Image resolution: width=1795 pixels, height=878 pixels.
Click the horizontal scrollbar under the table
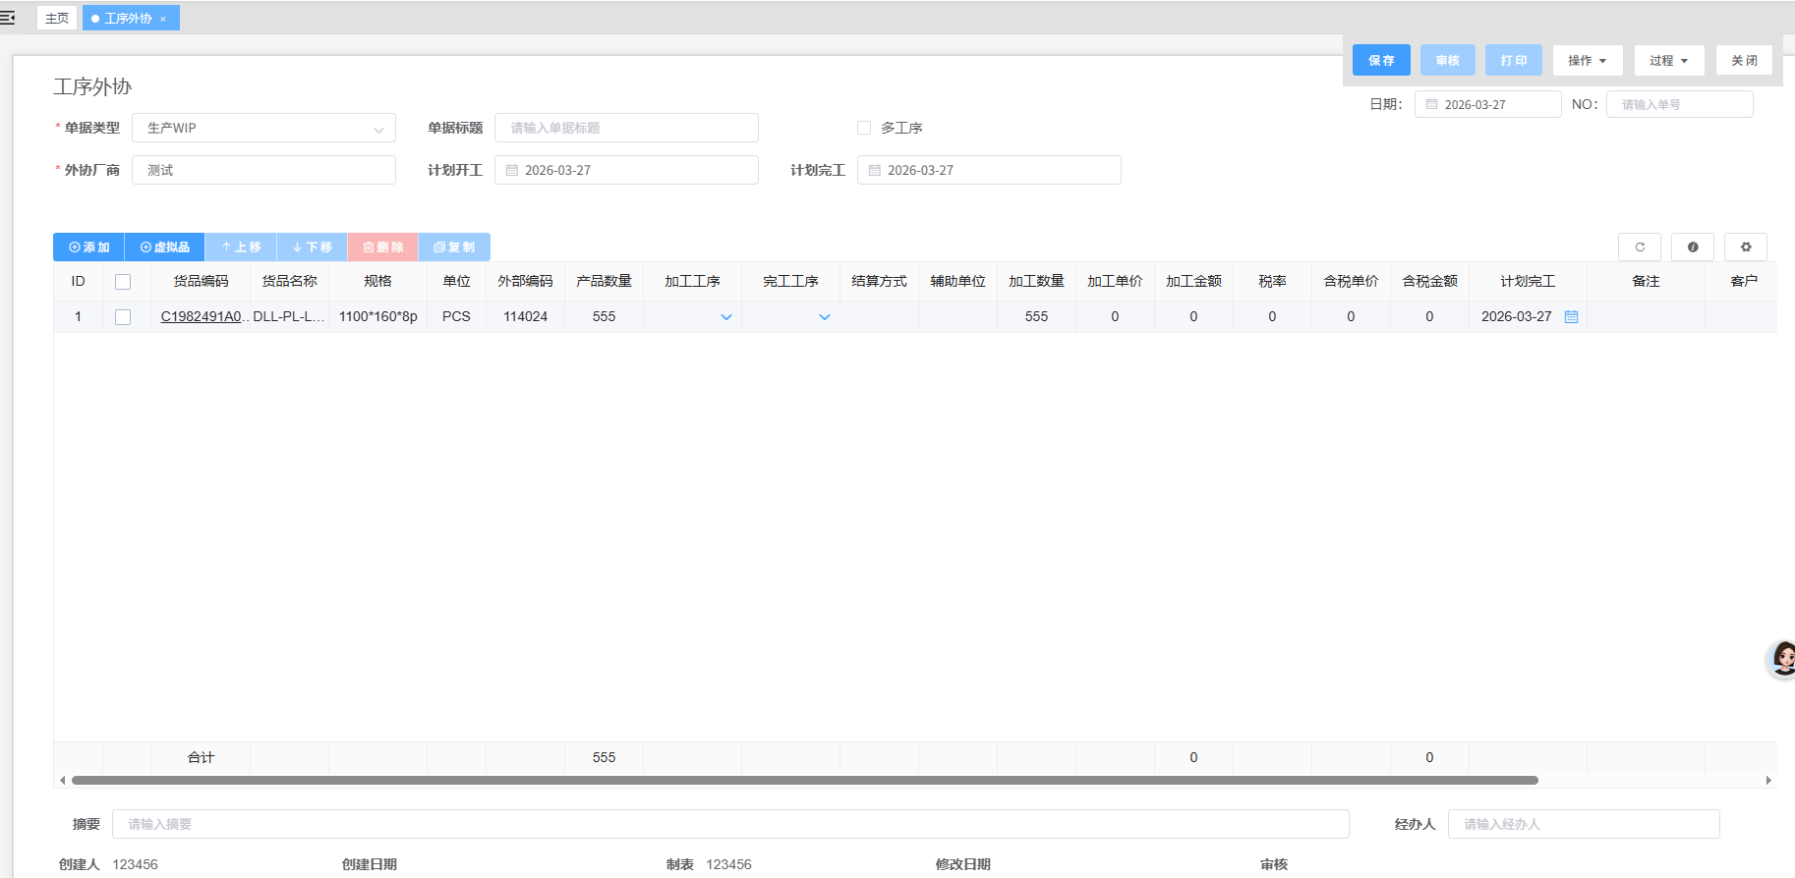click(804, 781)
